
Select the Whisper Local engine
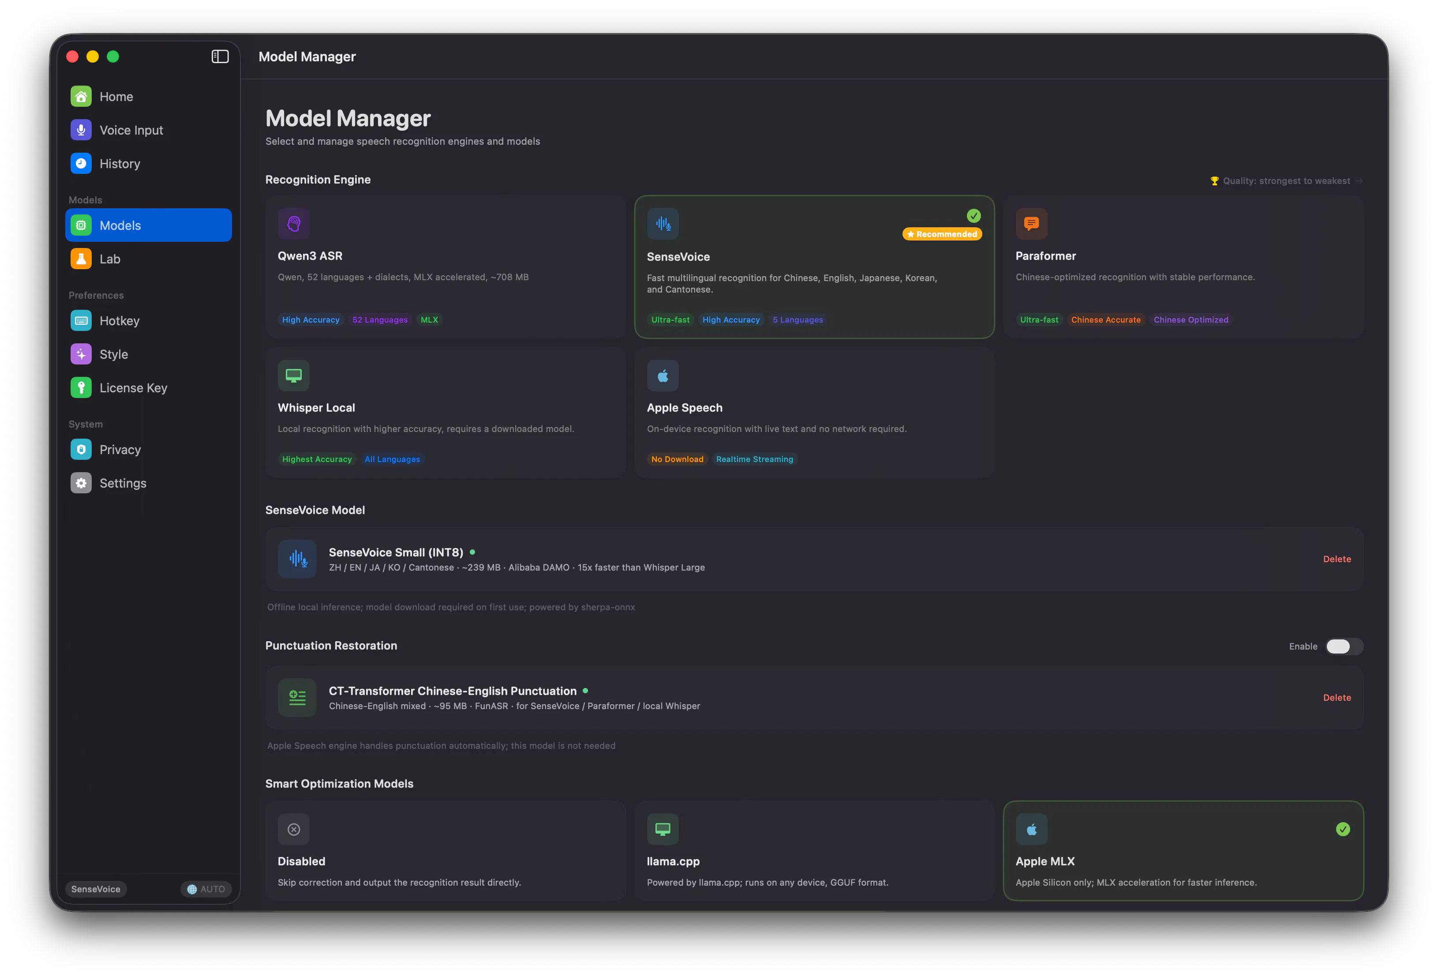pyautogui.click(x=446, y=412)
